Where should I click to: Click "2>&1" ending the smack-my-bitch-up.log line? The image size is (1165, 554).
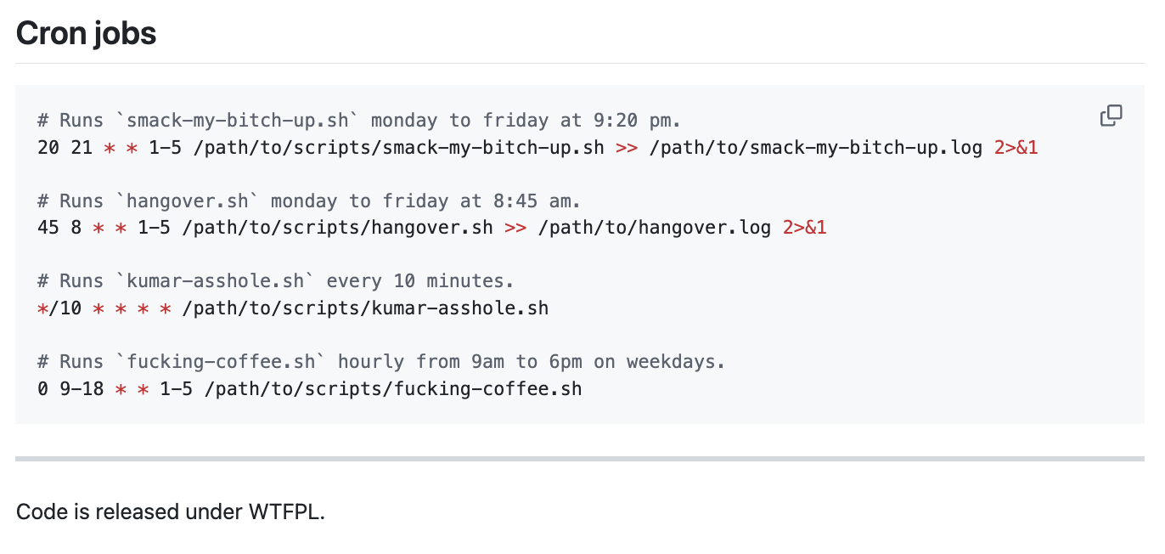click(x=1016, y=148)
